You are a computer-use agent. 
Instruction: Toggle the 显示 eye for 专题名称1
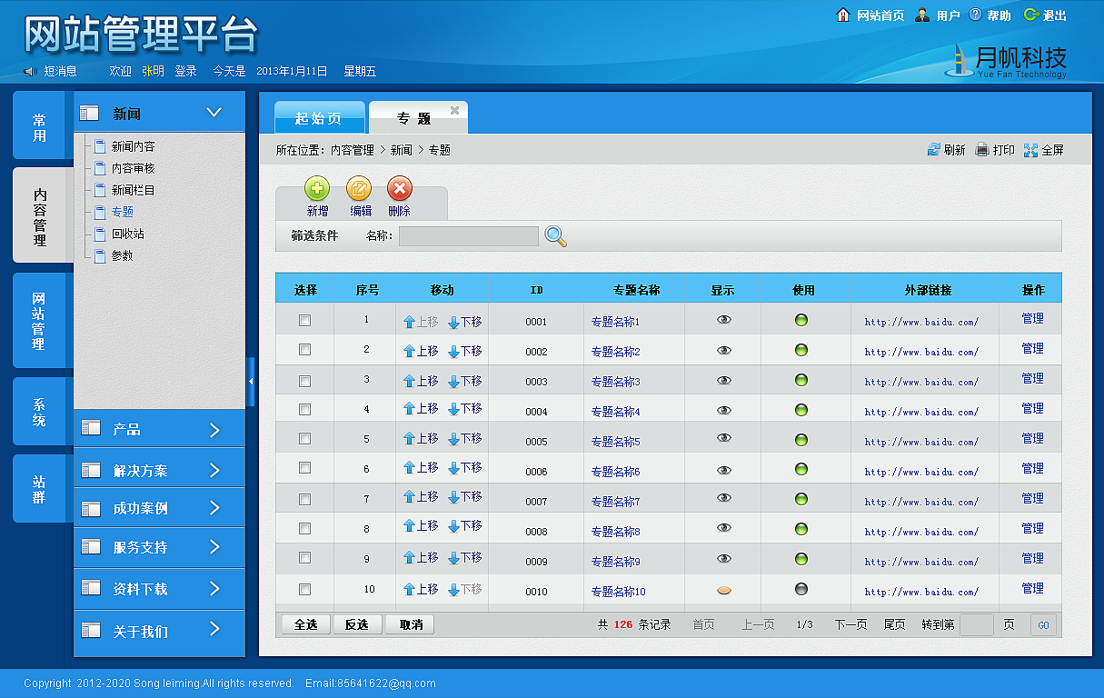click(724, 320)
